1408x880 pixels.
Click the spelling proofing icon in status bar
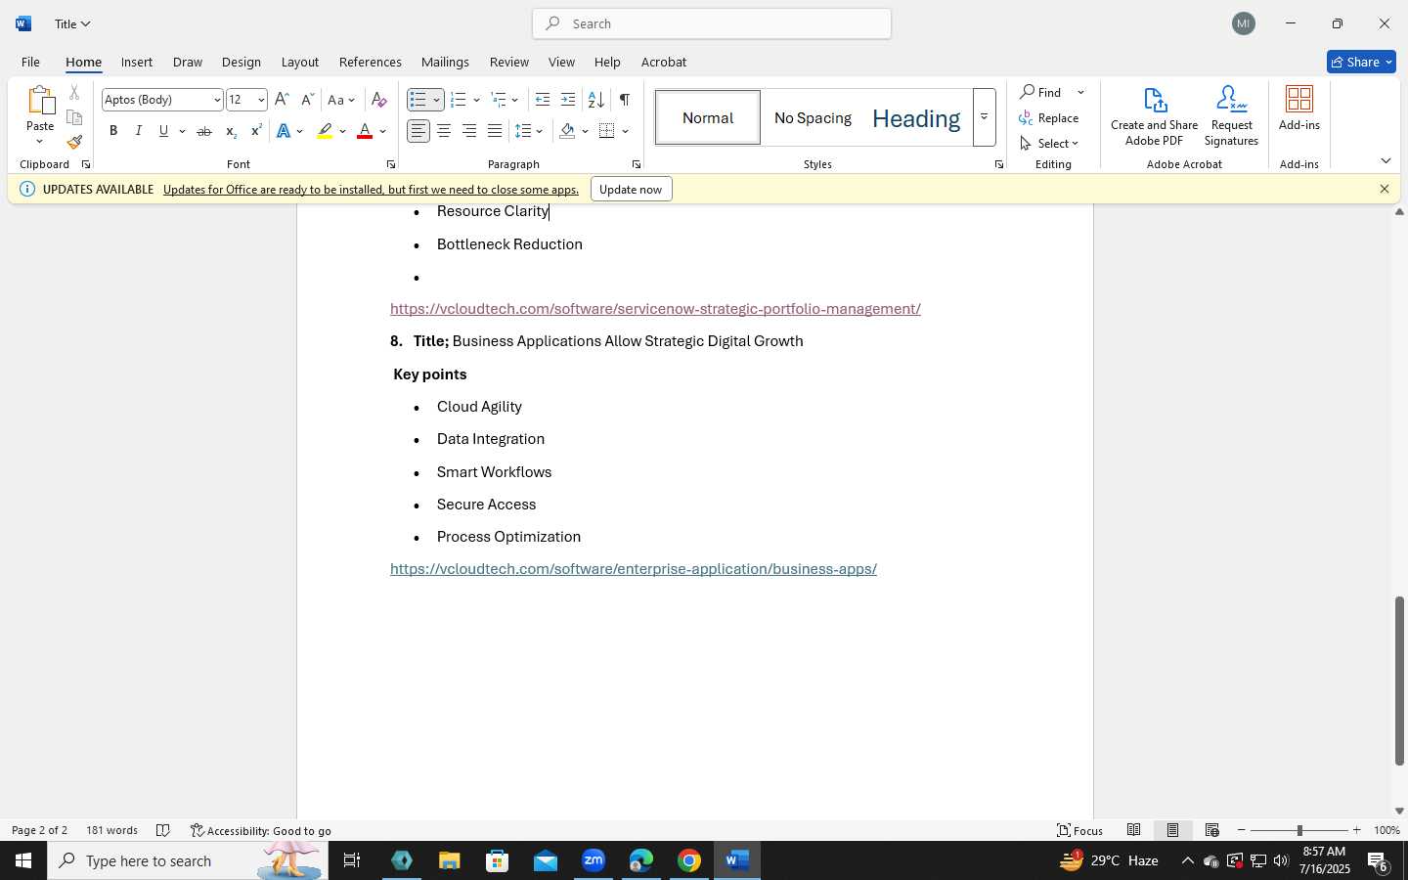(x=163, y=830)
